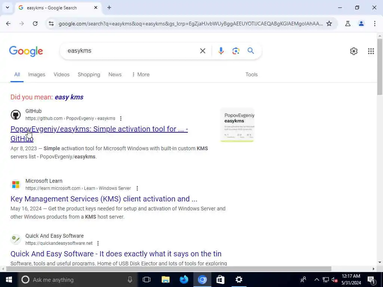Click the 'easy kms' spelling suggestion
The image size is (383, 287).
[69, 97]
